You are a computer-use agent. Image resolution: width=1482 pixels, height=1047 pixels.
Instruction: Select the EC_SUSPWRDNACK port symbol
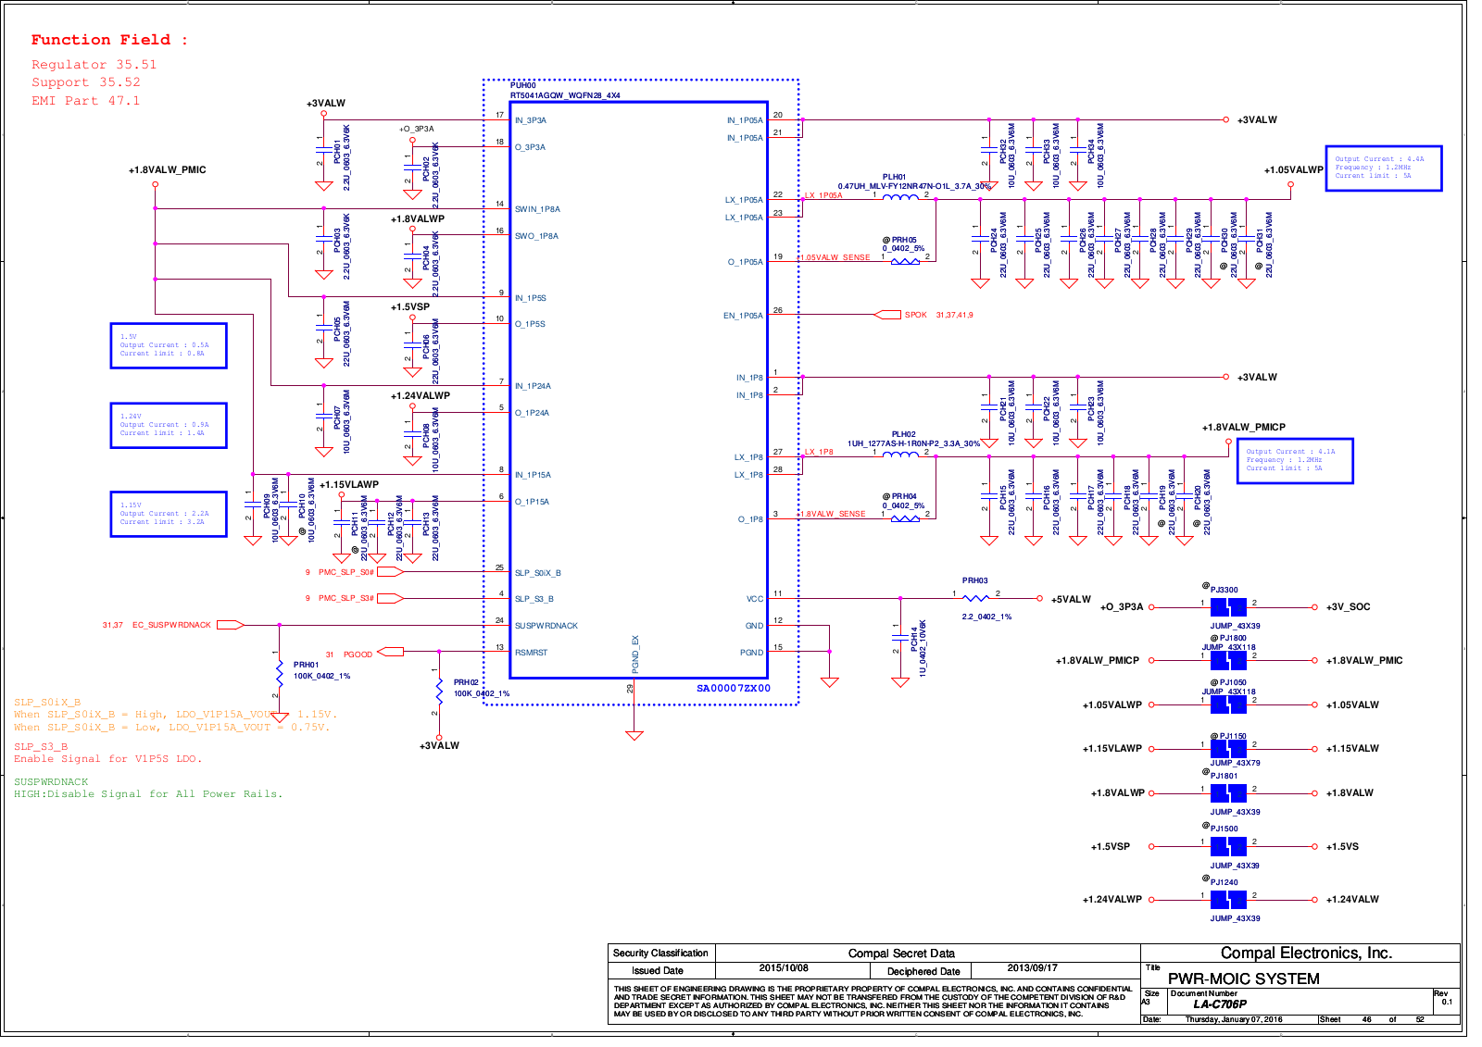(230, 625)
